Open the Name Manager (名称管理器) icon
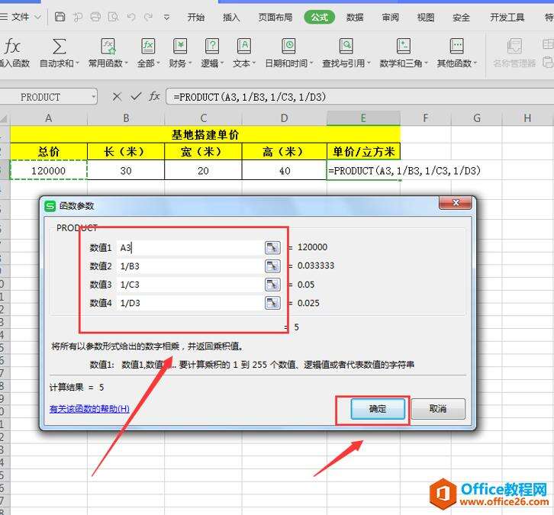 pos(514,47)
